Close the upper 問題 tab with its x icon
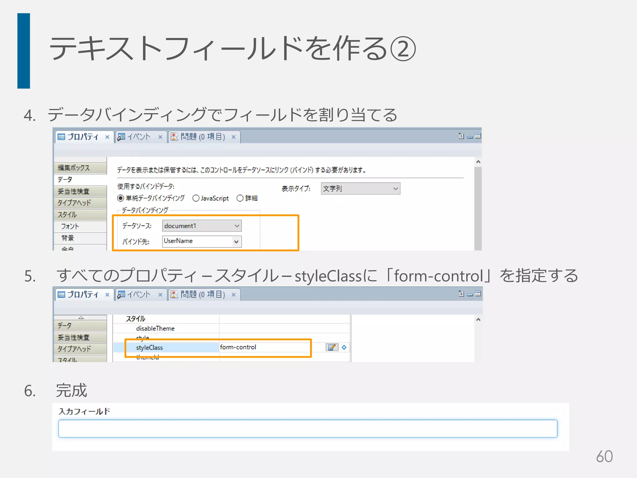637x478 pixels. [x=234, y=137]
